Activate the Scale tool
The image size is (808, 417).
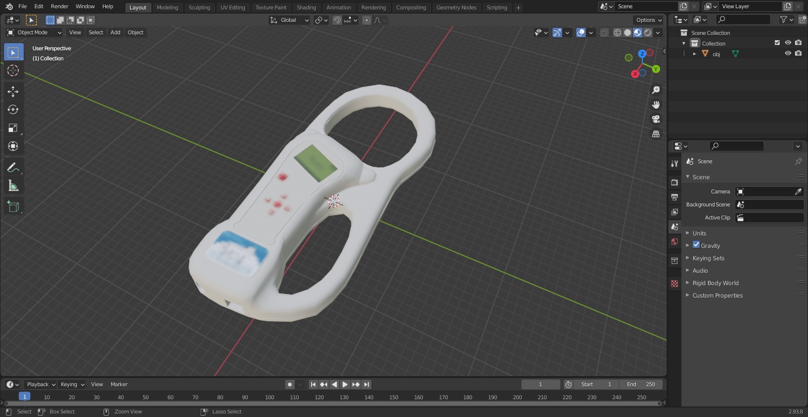pyautogui.click(x=13, y=128)
